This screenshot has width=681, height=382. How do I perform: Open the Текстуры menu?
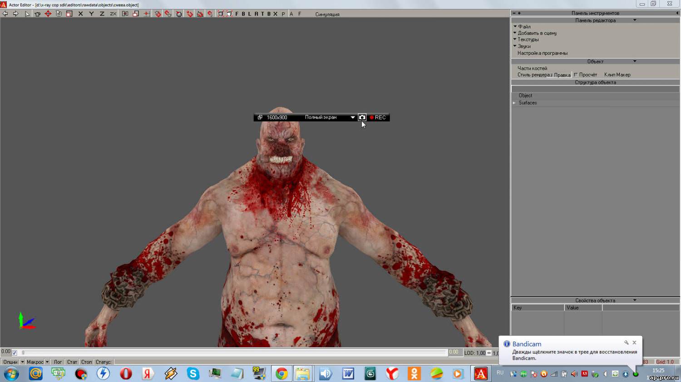click(x=528, y=39)
